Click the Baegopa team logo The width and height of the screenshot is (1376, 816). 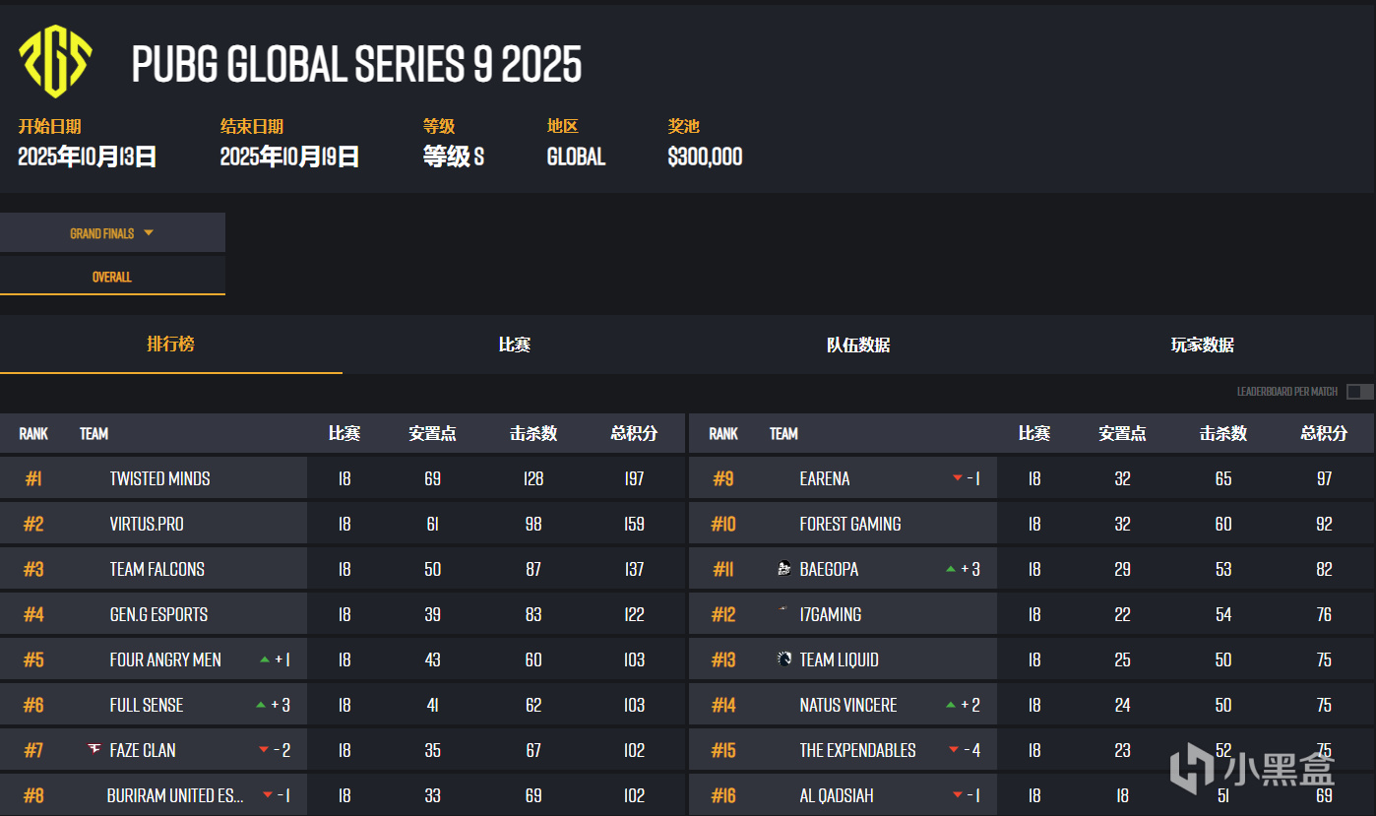784,569
